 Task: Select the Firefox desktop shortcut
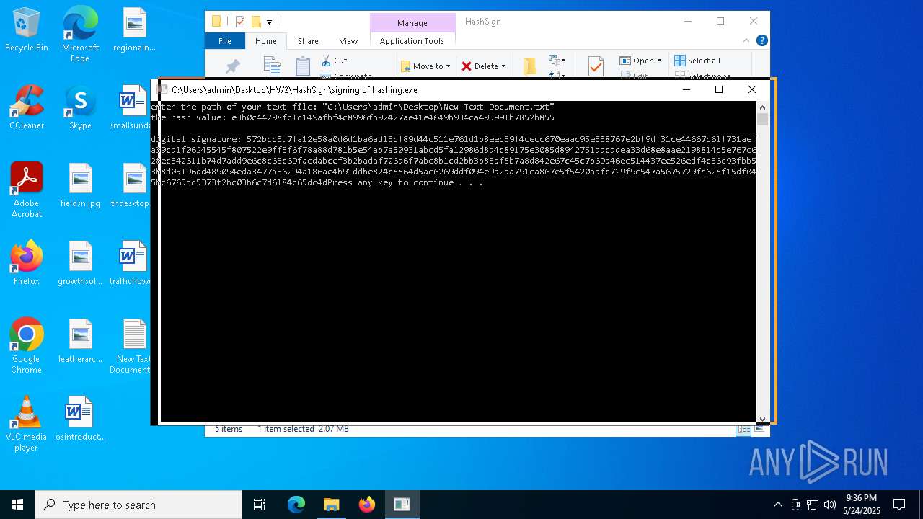(x=27, y=264)
